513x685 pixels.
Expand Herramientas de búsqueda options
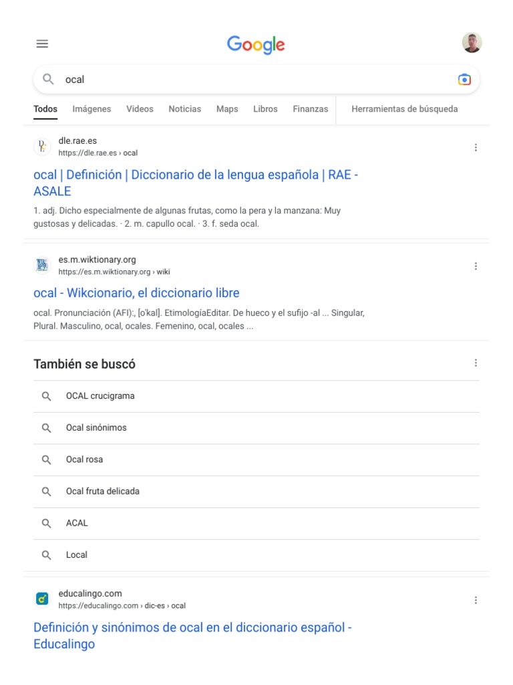click(404, 109)
